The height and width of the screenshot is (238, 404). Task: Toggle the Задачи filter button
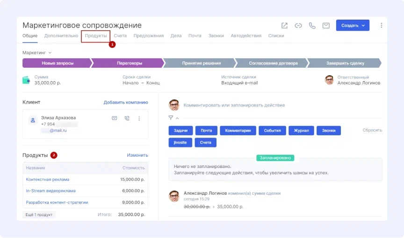(x=180, y=131)
